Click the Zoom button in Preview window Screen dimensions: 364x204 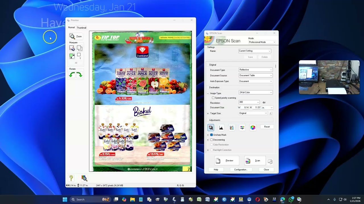(76, 37)
